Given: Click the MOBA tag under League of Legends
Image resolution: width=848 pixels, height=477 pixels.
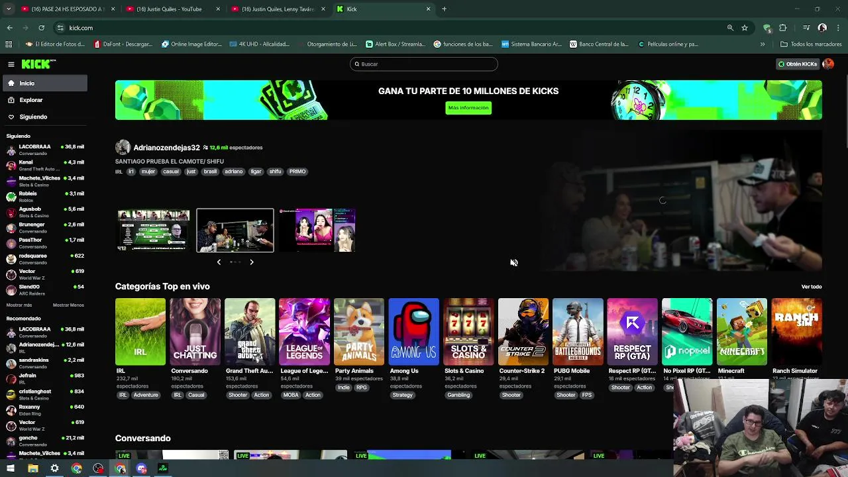Looking at the screenshot, I should coord(291,396).
